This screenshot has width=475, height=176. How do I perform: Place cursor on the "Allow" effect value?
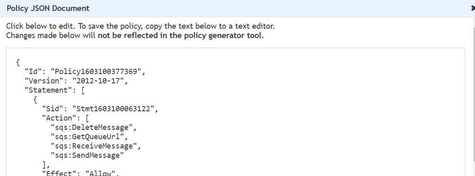point(101,174)
